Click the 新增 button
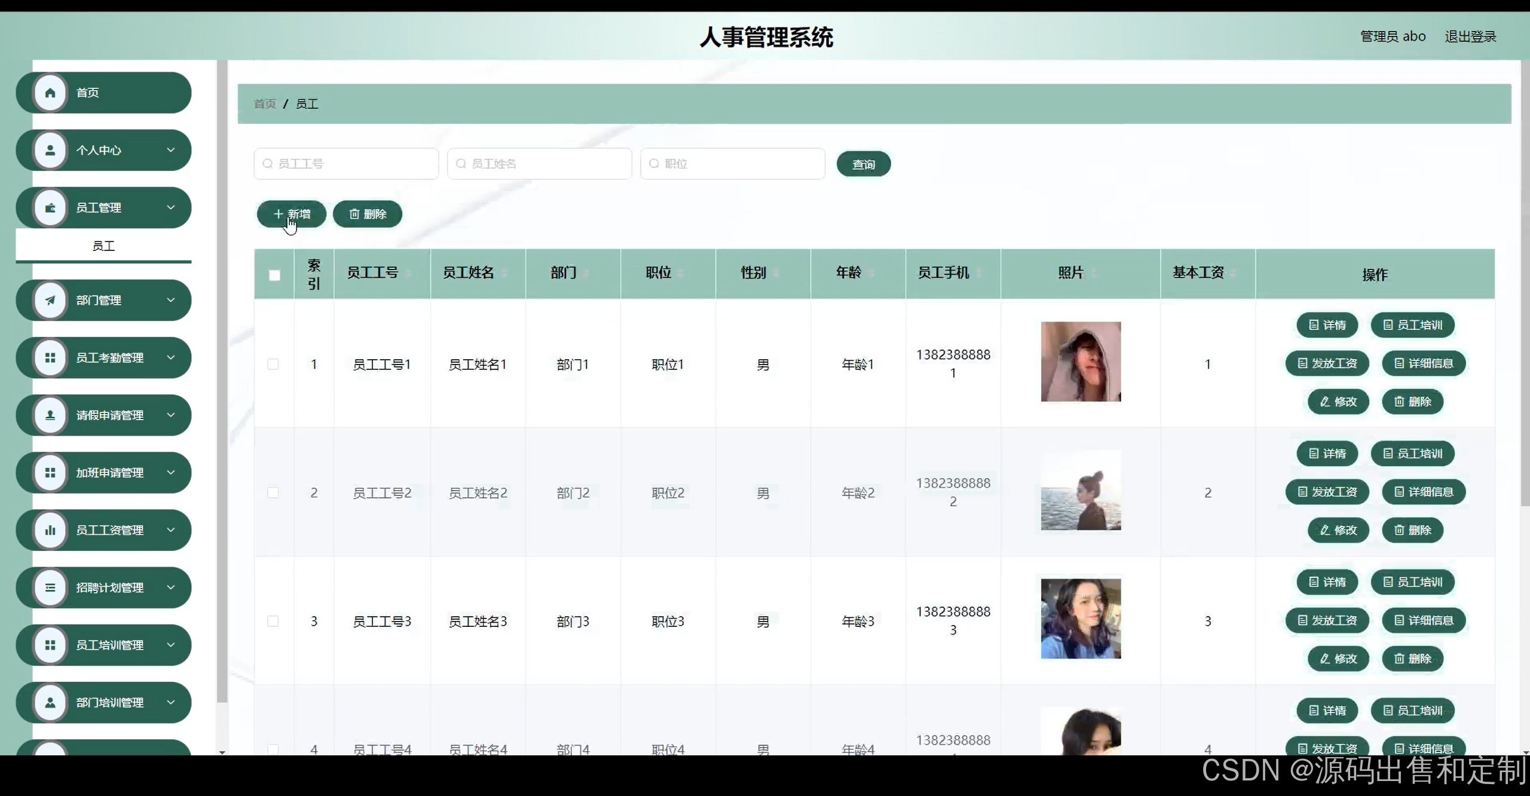This screenshot has width=1530, height=796. click(292, 214)
